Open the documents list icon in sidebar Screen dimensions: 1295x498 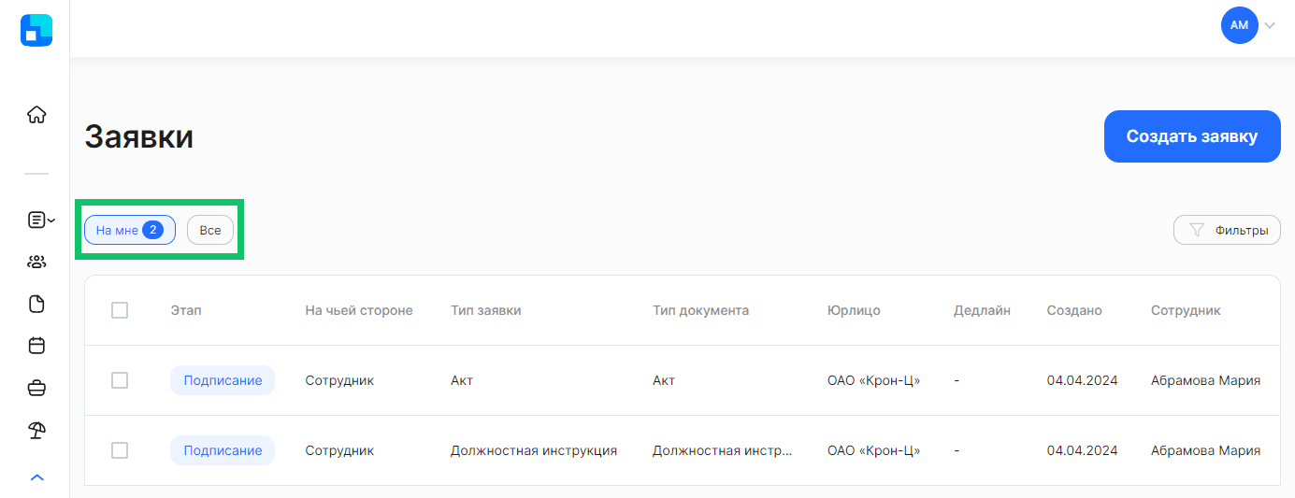tap(36, 220)
